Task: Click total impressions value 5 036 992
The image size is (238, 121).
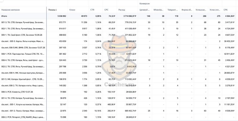Action: pyautogui.click(x=62, y=16)
